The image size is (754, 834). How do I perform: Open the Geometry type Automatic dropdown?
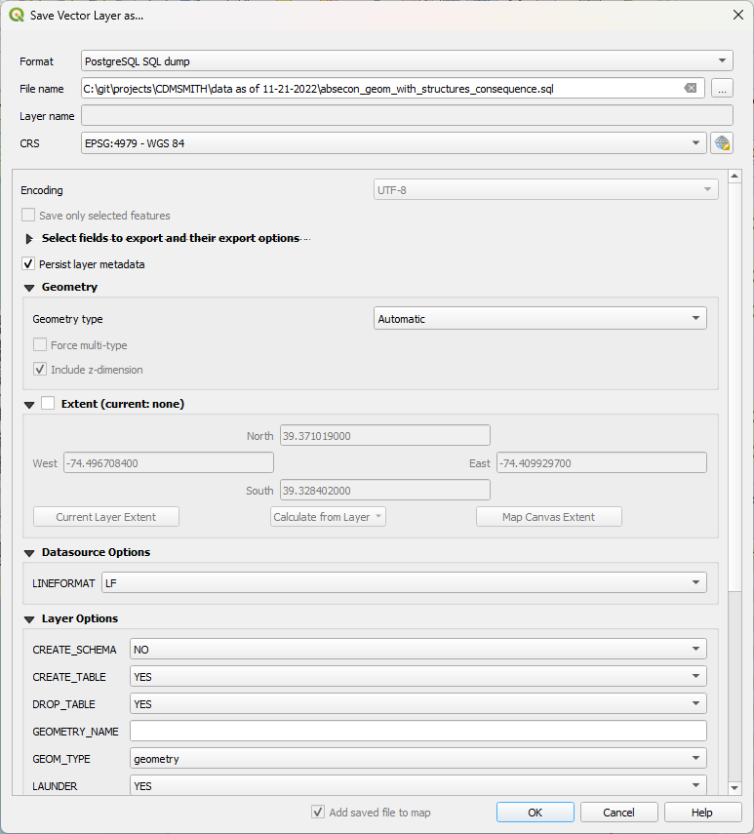point(539,319)
